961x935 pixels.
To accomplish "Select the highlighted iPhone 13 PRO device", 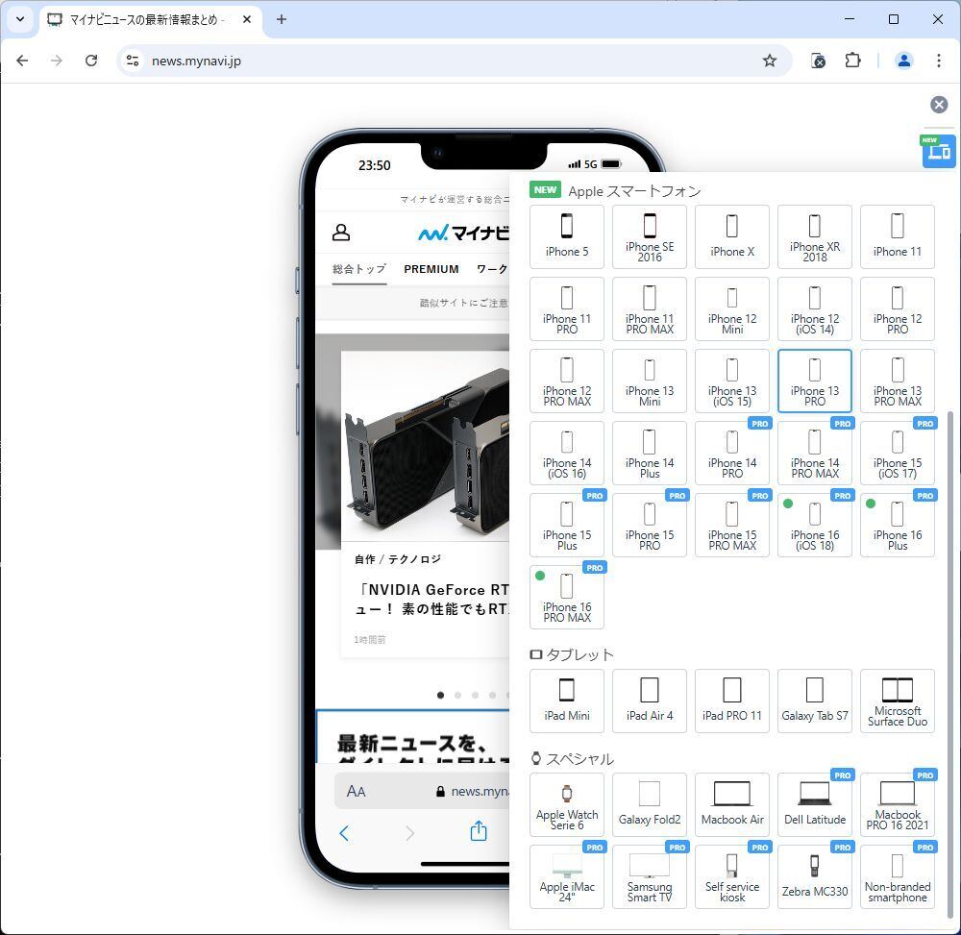I will click(815, 381).
